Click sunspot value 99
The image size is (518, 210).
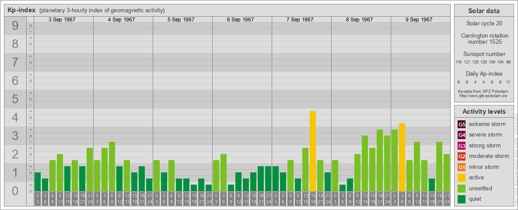click(508, 63)
